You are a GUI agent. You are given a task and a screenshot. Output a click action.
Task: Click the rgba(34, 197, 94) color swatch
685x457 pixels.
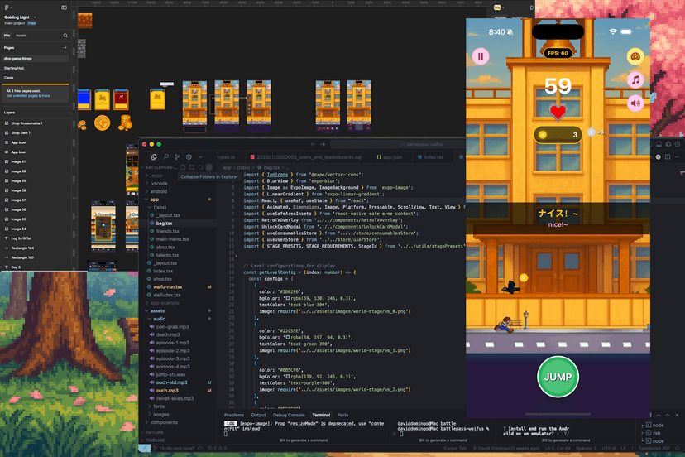287,338
